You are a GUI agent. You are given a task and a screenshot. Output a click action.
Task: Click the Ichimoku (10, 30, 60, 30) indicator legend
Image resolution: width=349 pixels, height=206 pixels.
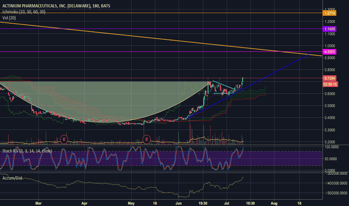24,12
